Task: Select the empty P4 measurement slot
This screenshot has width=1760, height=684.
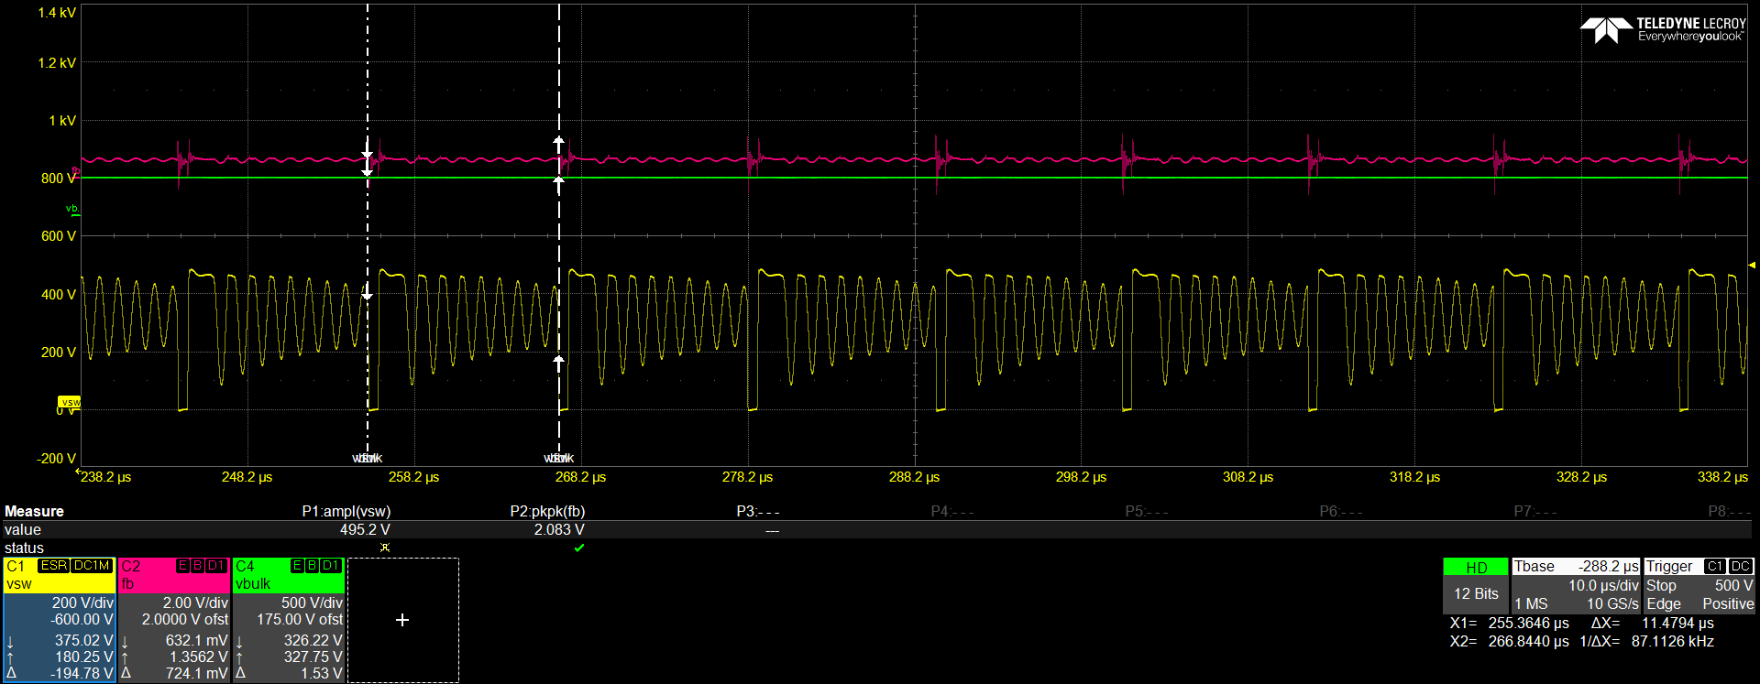Action: coord(952,511)
